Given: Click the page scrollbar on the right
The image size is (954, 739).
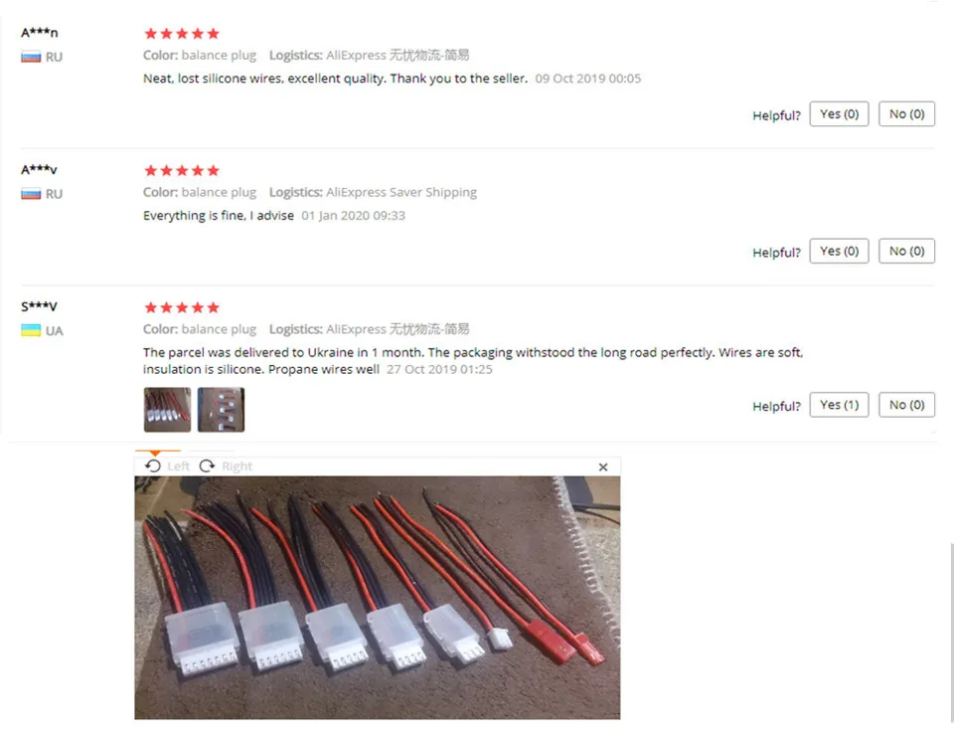Looking at the screenshot, I should click(951, 634).
